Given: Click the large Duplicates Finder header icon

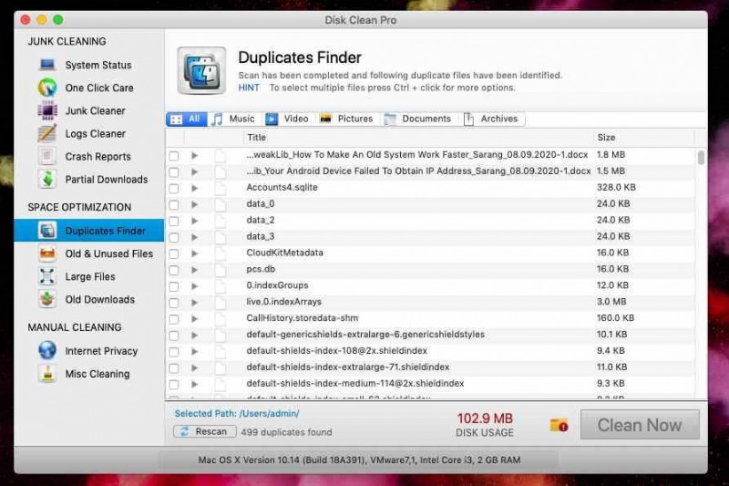Looking at the screenshot, I should click(201, 70).
